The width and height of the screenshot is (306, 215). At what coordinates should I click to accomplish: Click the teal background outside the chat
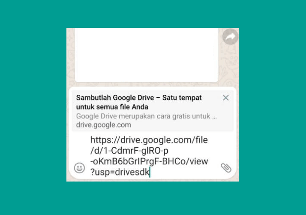33,107
